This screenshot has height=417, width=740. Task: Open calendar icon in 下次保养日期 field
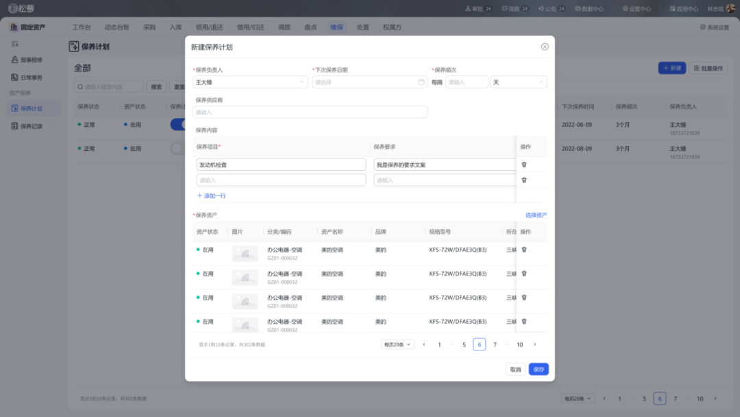click(421, 82)
